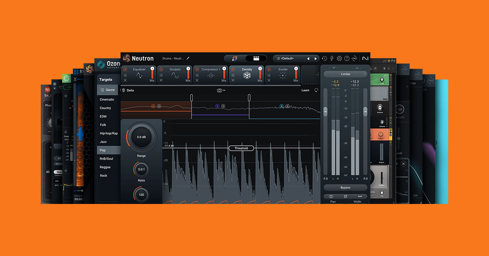Select the Reggae genre entry

106,167
